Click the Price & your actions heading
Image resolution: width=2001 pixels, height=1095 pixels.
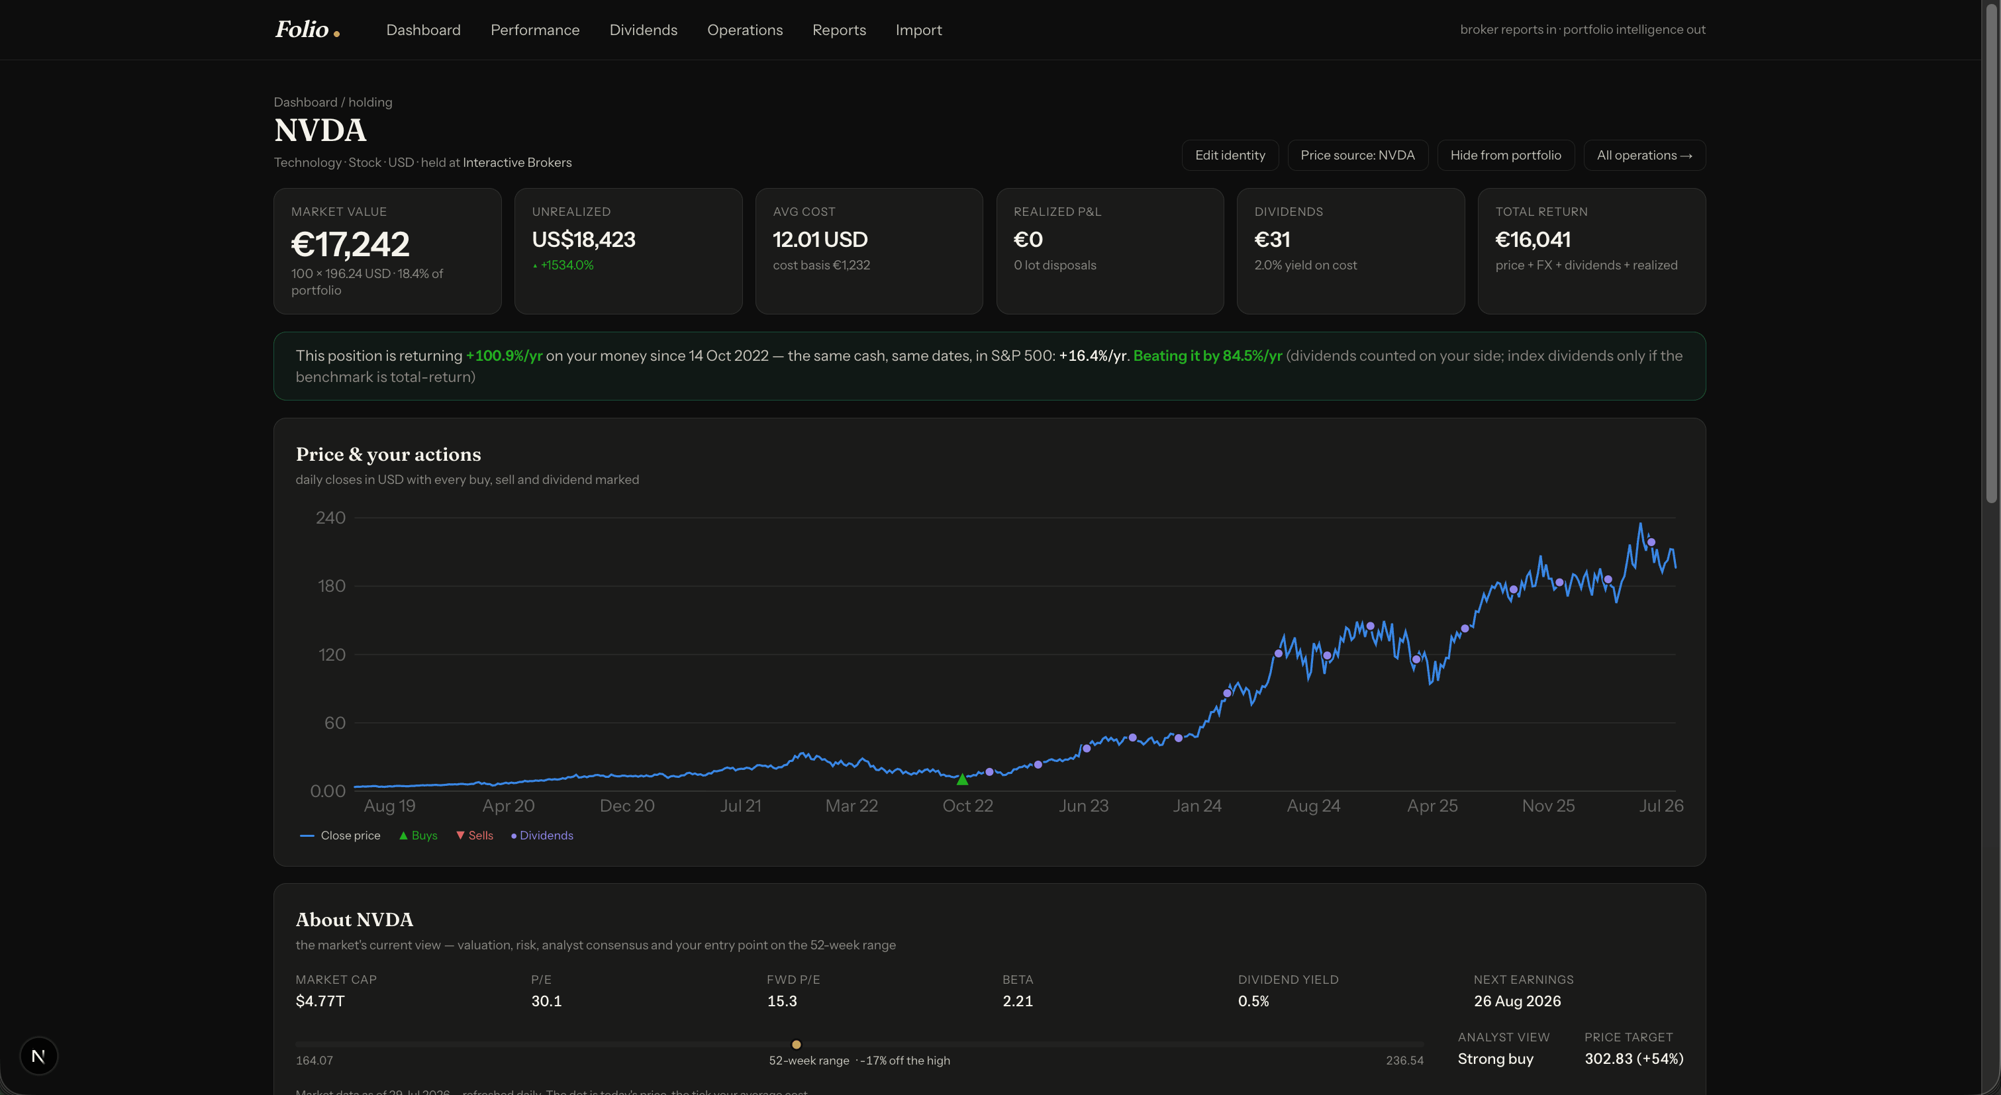tap(389, 454)
